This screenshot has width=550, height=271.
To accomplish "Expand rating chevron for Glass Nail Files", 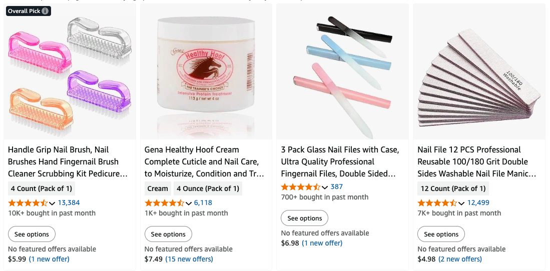I will tap(325, 187).
